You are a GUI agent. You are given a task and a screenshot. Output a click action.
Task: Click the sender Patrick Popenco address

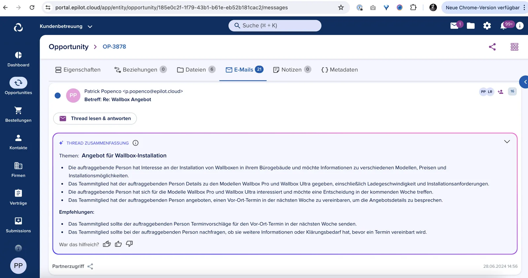[x=134, y=91]
